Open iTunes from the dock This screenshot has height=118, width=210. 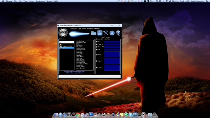tap(65, 114)
